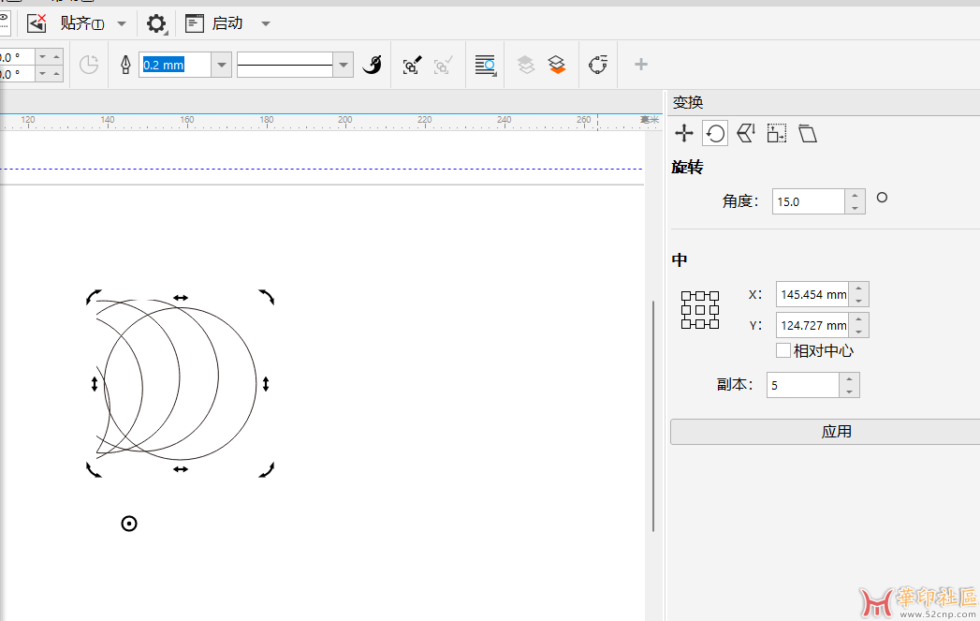Increase the number of copies

pos(849,379)
